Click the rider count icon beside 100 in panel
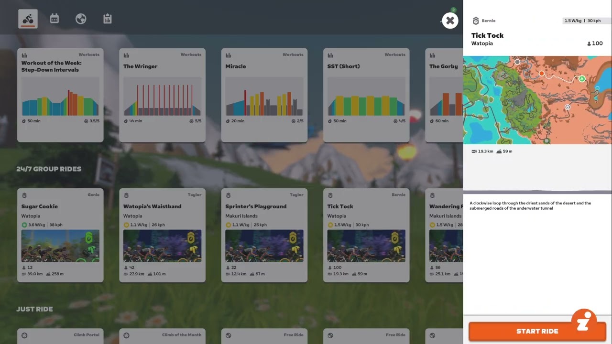This screenshot has height=344, width=612. click(x=589, y=43)
